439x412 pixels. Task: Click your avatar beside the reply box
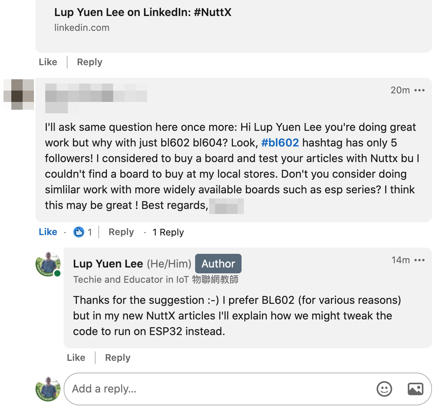click(48, 389)
